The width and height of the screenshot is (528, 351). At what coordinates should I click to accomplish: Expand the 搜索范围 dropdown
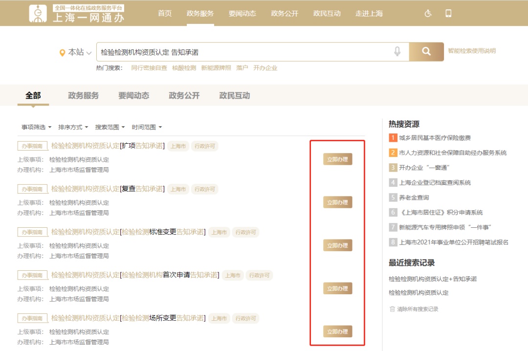click(x=110, y=127)
